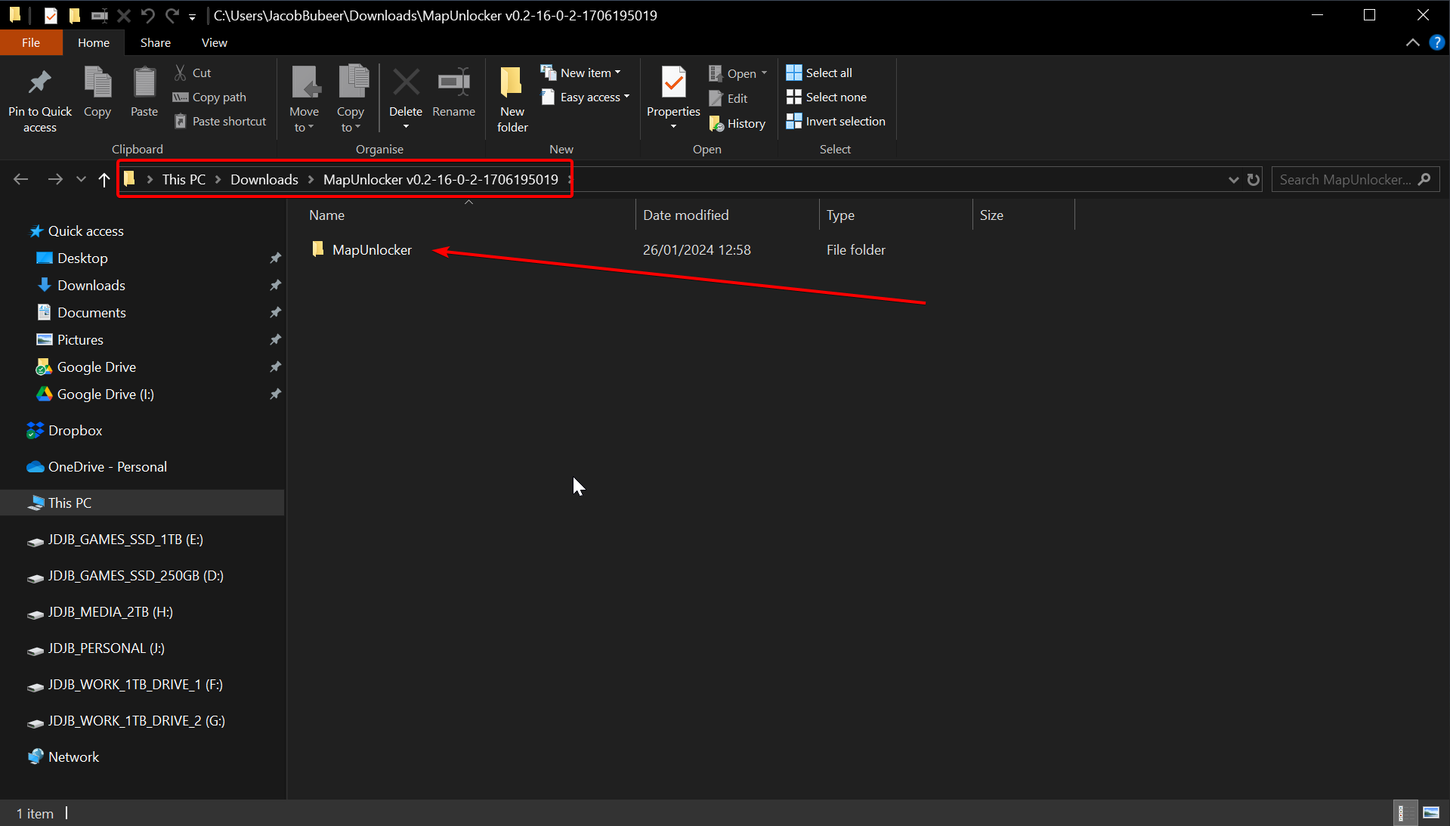Screen dimensions: 1450x826
Task: Click the New folder icon
Action: tap(512, 83)
